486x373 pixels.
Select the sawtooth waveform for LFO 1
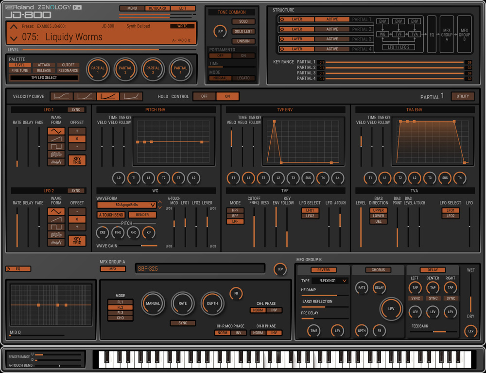[x=57, y=140]
